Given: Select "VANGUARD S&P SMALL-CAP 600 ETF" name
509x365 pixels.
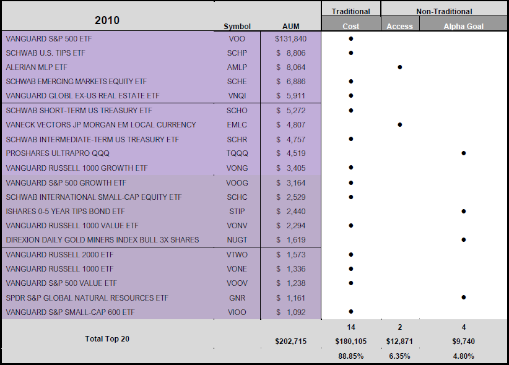Looking at the screenshot, I should (x=70, y=312).
